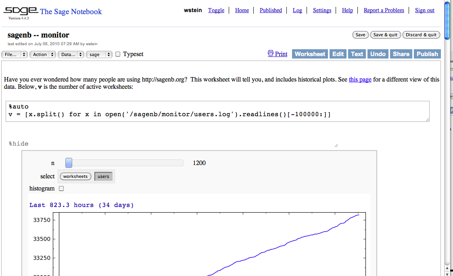
Task: Open the Published link
Action: (x=271, y=10)
